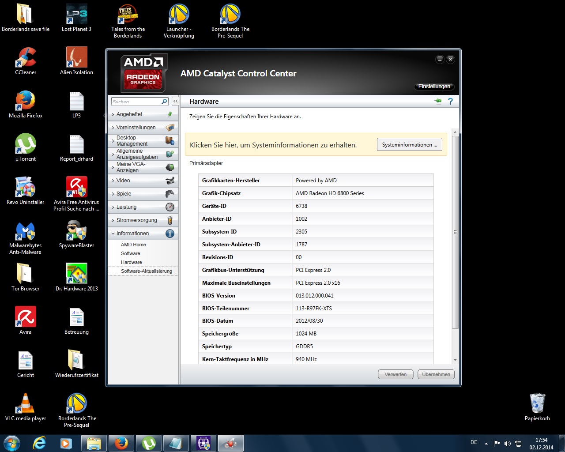Show hidden tray icons arrow
The image size is (565, 452).
pyautogui.click(x=486, y=443)
